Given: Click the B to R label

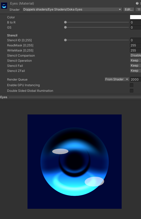Looking at the screenshot, I should (x=11, y=22).
